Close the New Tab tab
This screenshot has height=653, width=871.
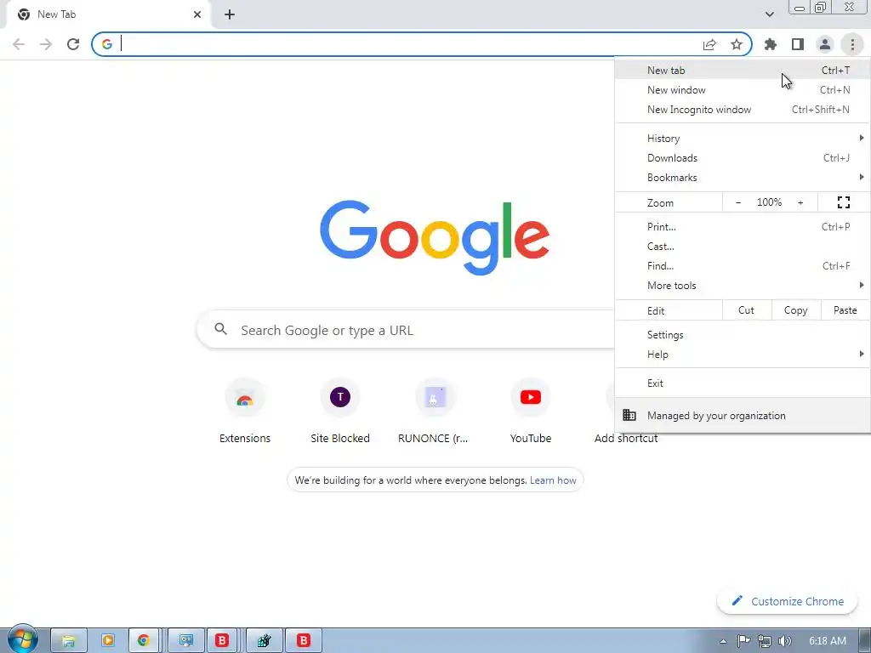point(197,14)
